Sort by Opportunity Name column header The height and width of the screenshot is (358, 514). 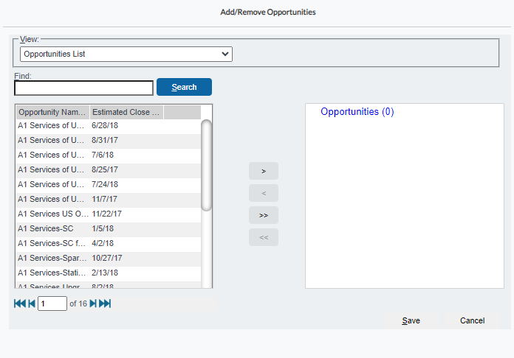[x=52, y=112]
